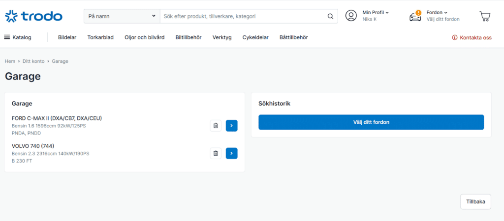
Task: Click the search magnifier icon
Action: coord(330,16)
